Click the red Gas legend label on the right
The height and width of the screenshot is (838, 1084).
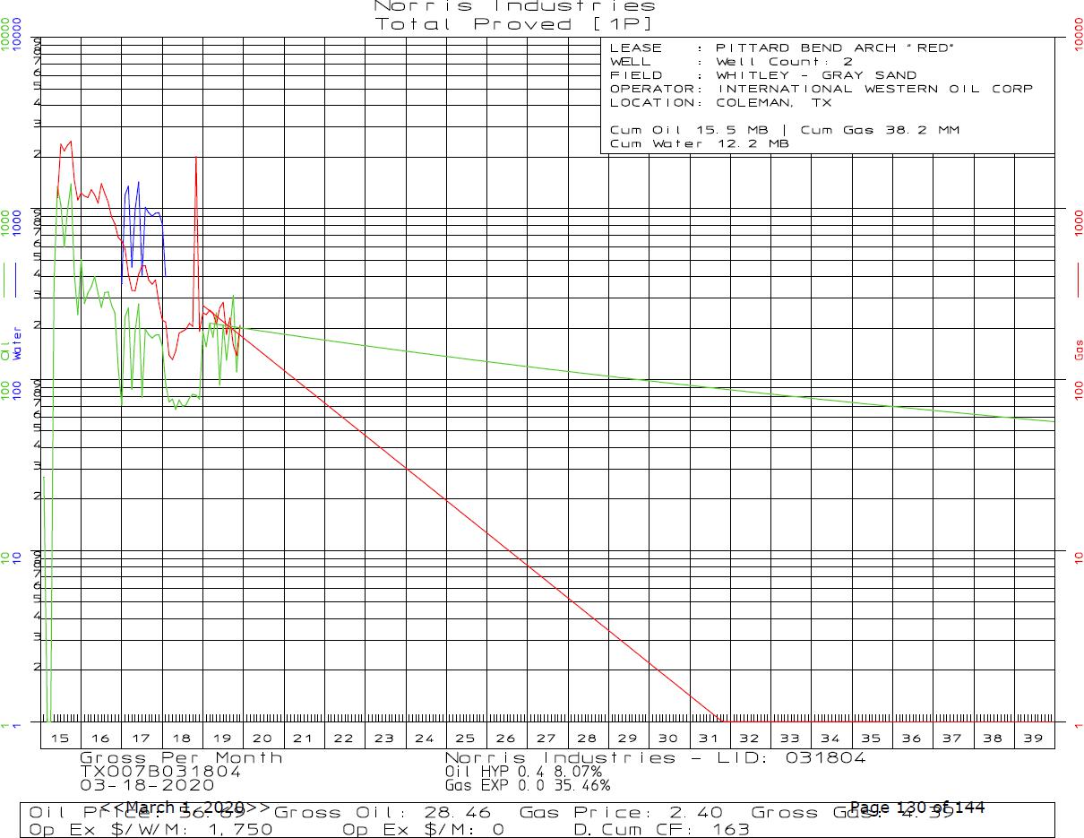point(1079,350)
